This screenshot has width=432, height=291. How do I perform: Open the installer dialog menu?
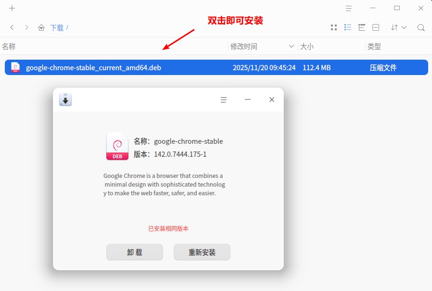point(224,100)
